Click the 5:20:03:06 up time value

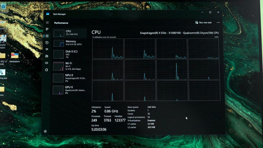click(99, 129)
